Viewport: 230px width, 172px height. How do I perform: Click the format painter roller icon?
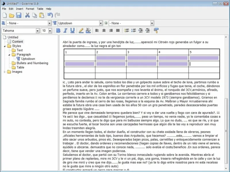click(x=156, y=30)
